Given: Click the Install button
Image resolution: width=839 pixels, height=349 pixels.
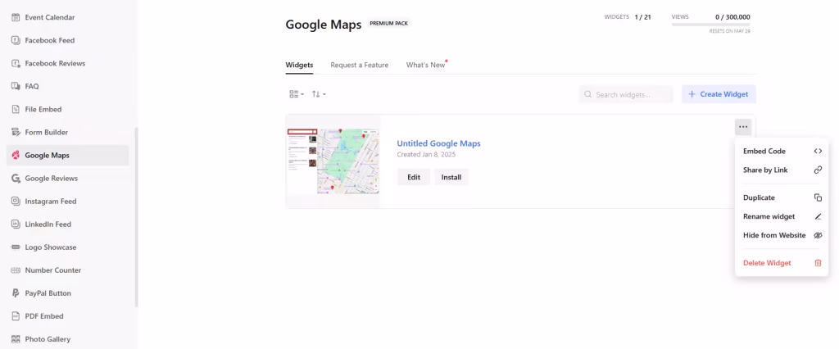Looking at the screenshot, I should (x=451, y=177).
